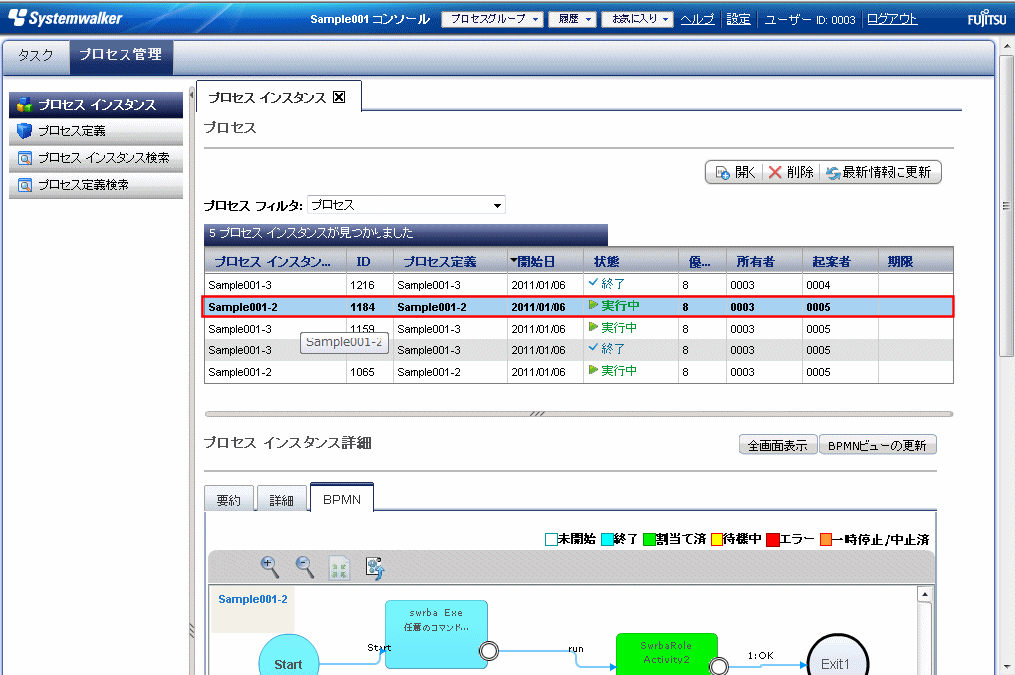
Task: Click the 期限 column header
Action: (x=915, y=262)
